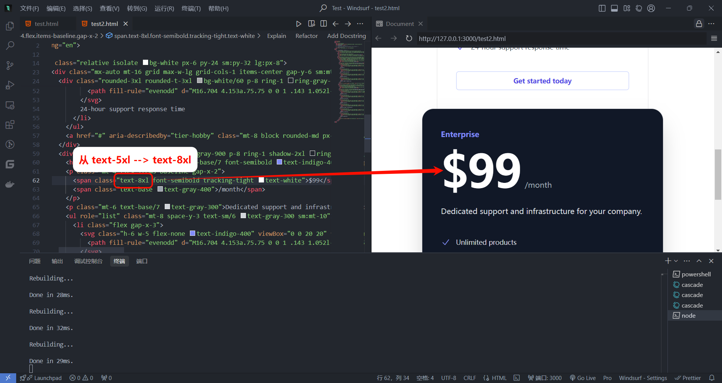The height and width of the screenshot is (383, 722).
Task: Reload the browser preview page
Action: 409,38
